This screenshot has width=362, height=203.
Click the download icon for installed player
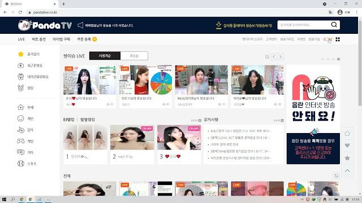[218, 25]
